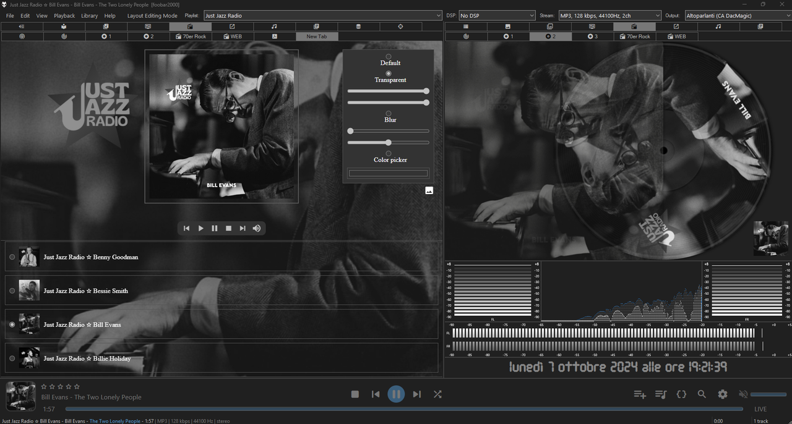Viewport: 792px width, 424px height.
Task: Click the add-to-playlist icon
Action: coord(640,394)
